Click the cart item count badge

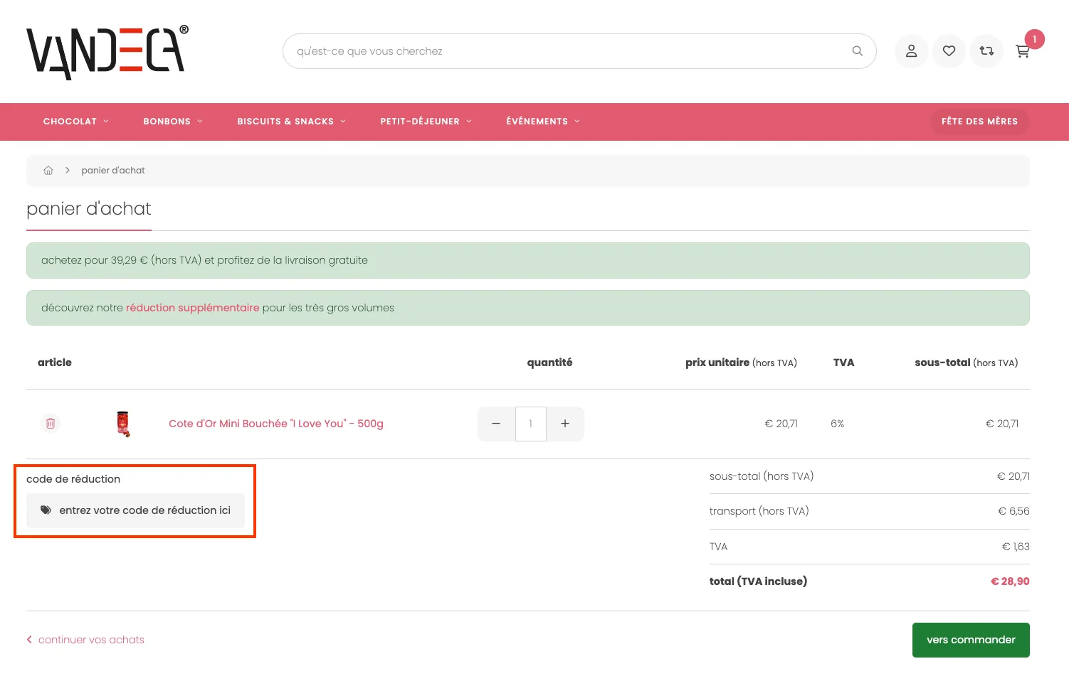(1034, 39)
